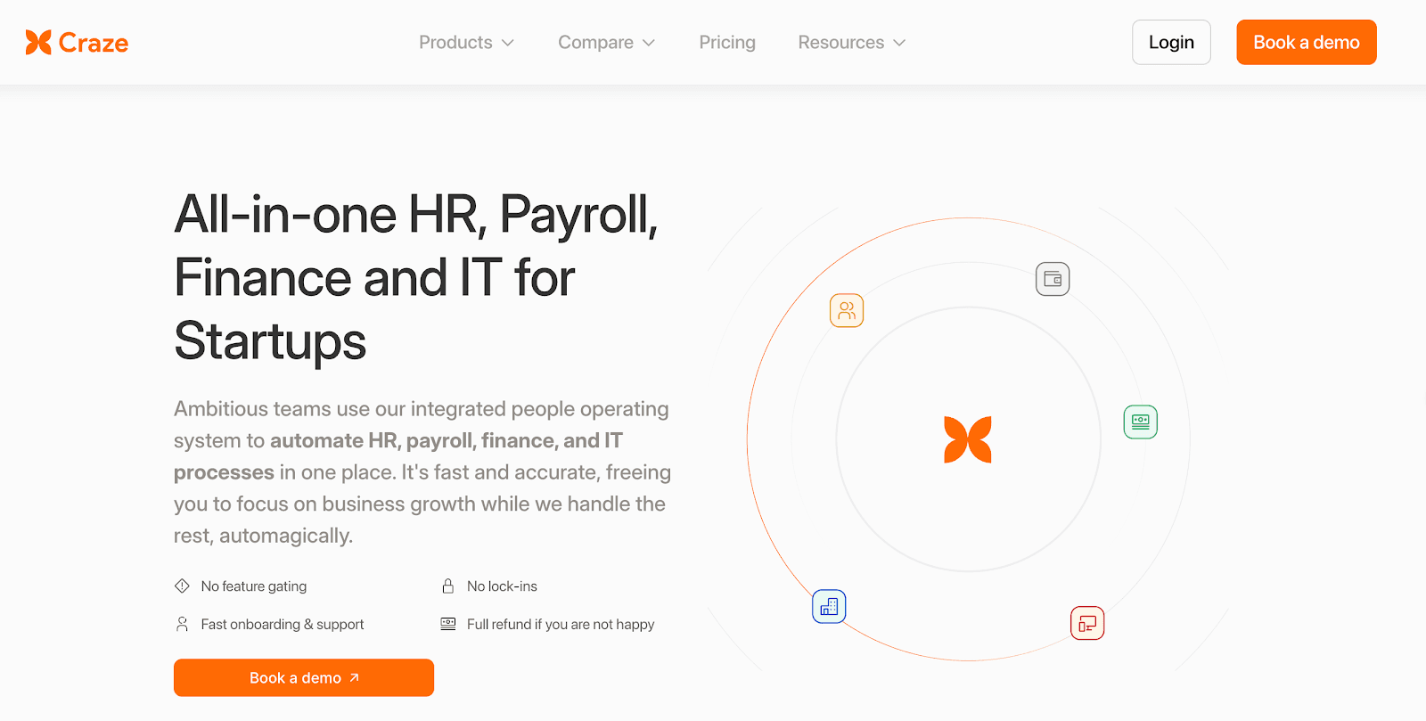Go to the Pricing page
1426x721 pixels.
[x=727, y=43]
